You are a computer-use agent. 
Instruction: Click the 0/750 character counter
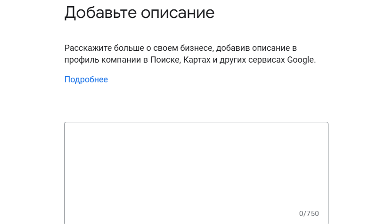(x=309, y=214)
